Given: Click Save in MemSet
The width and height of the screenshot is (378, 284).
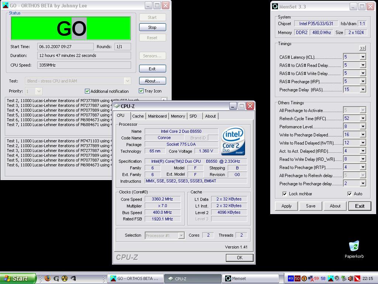Looking at the screenshot, I should pos(310,206).
